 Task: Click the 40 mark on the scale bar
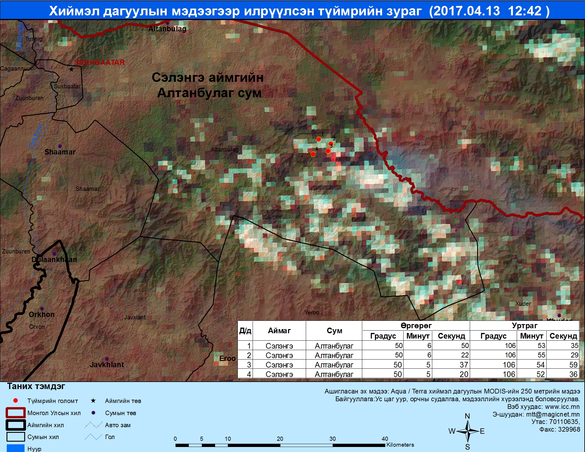[x=385, y=439]
